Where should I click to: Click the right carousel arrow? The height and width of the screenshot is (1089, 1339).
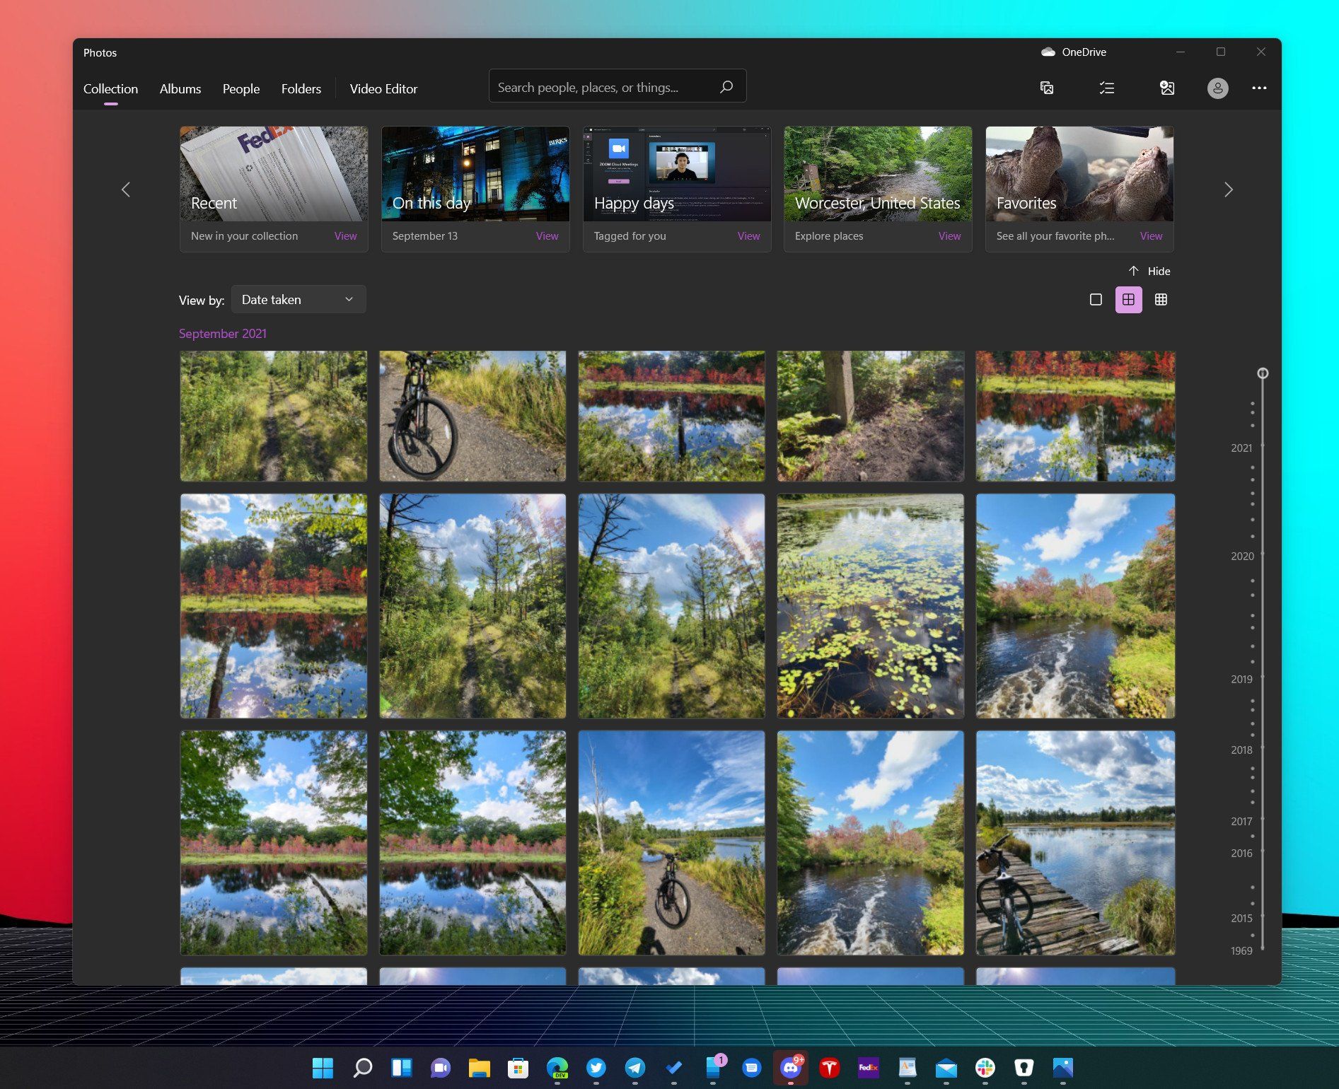pyautogui.click(x=1229, y=190)
